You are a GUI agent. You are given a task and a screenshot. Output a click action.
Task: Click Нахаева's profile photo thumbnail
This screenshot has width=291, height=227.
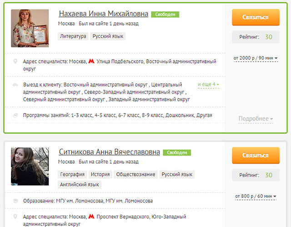(x=30, y=28)
